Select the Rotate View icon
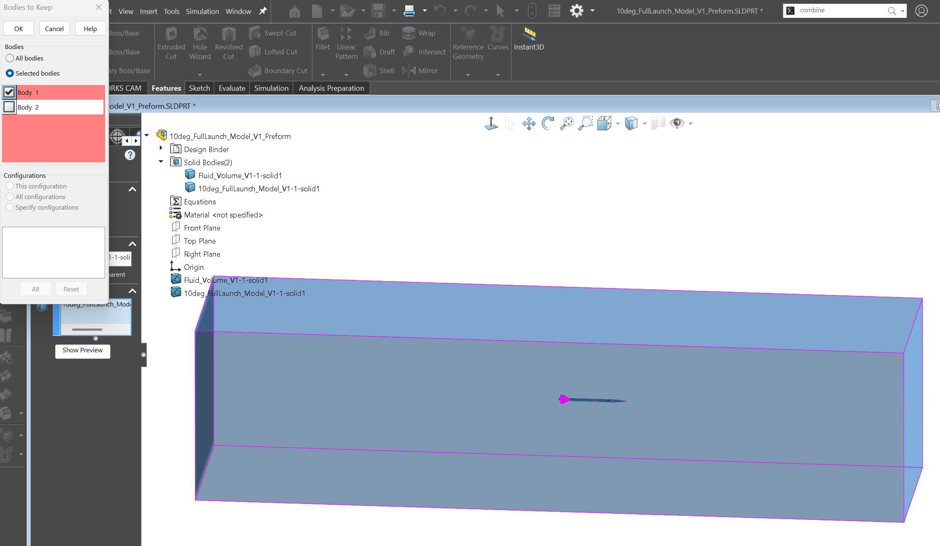 [x=547, y=123]
